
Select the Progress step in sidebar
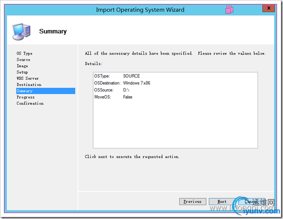coord(26,97)
